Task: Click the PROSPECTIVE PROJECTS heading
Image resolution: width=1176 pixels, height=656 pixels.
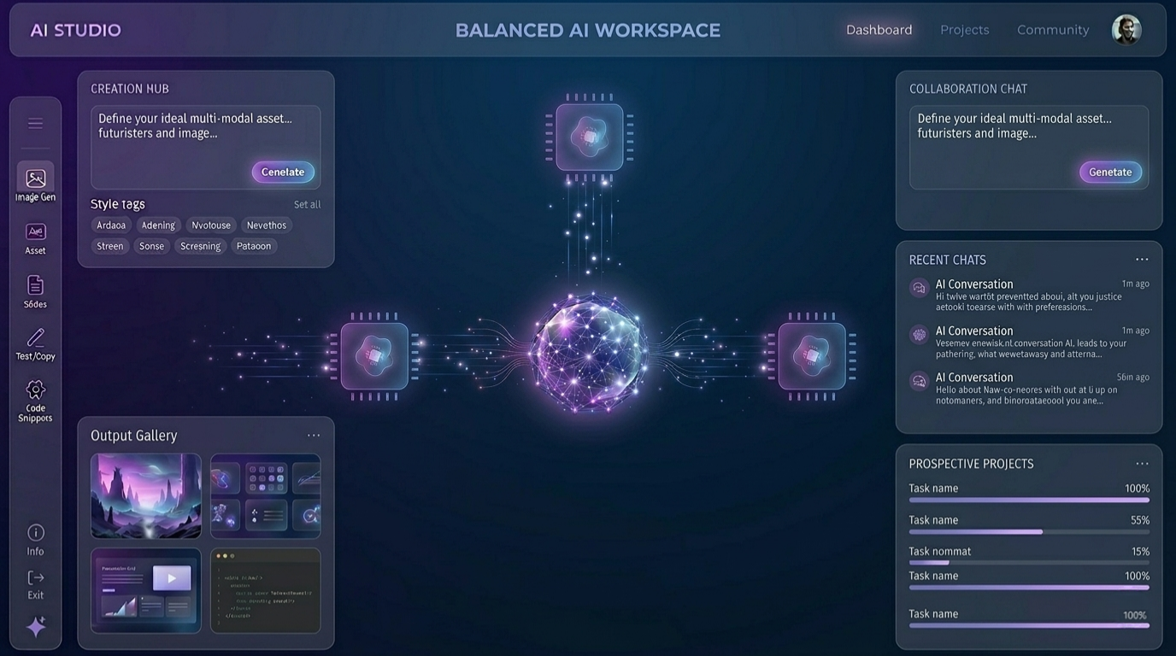Action: click(971, 464)
